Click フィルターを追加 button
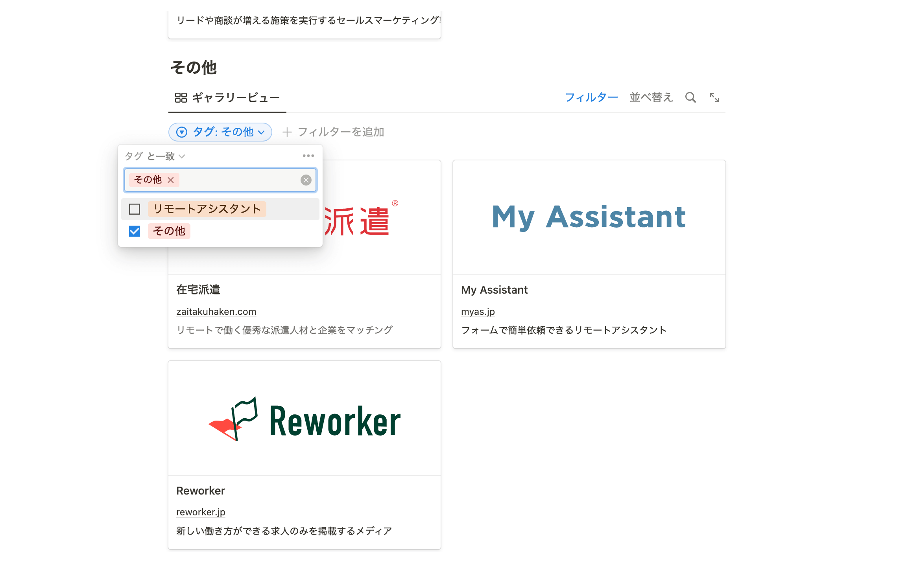 coord(333,132)
